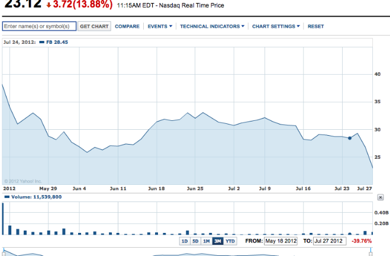Click the symbol name input field
This screenshot has height=256, width=390.
[39, 26]
